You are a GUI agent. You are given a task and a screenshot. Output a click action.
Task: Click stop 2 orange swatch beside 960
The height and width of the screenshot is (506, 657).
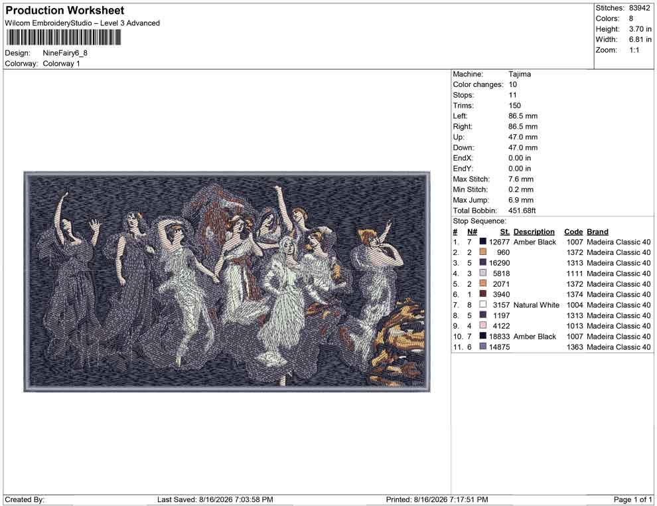(x=482, y=252)
